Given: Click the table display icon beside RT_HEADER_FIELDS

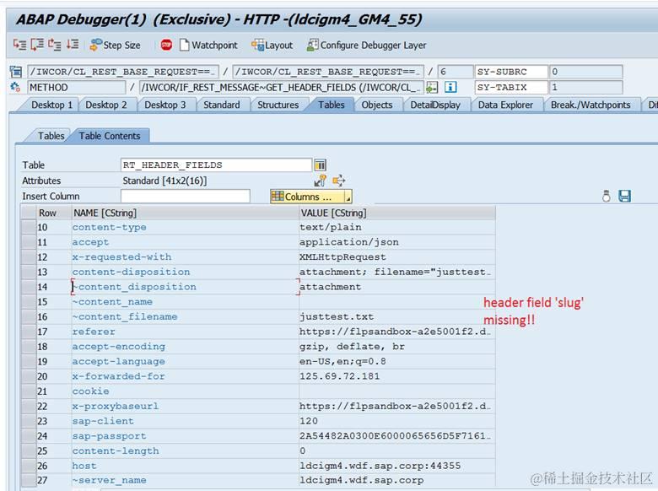Looking at the screenshot, I should 321,165.
